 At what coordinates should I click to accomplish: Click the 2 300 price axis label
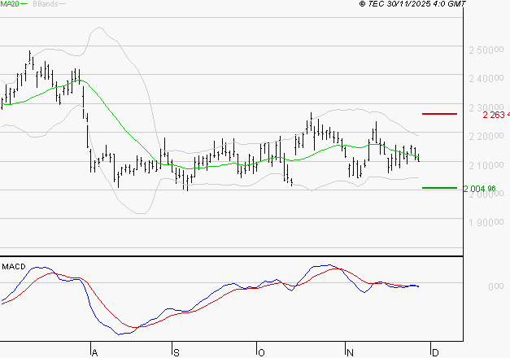486,107
